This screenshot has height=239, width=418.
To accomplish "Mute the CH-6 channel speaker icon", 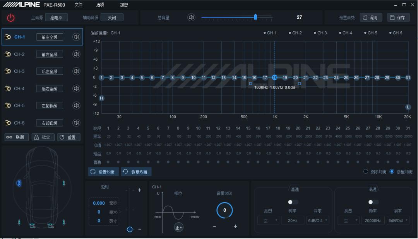I will (x=76, y=123).
